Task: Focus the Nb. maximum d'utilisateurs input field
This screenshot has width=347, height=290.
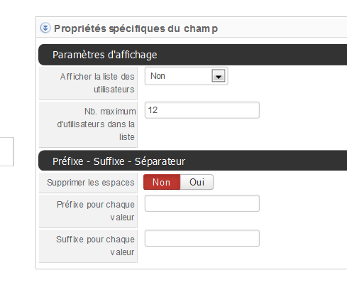Action: click(202, 110)
